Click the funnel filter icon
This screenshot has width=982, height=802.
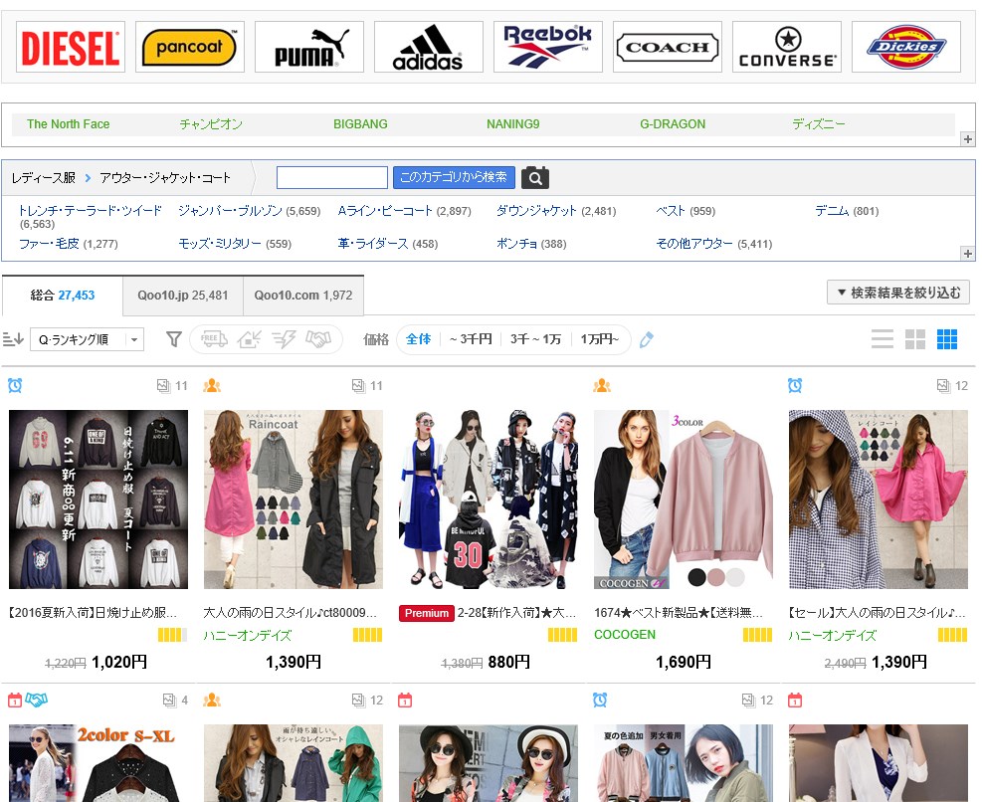pyautogui.click(x=173, y=339)
